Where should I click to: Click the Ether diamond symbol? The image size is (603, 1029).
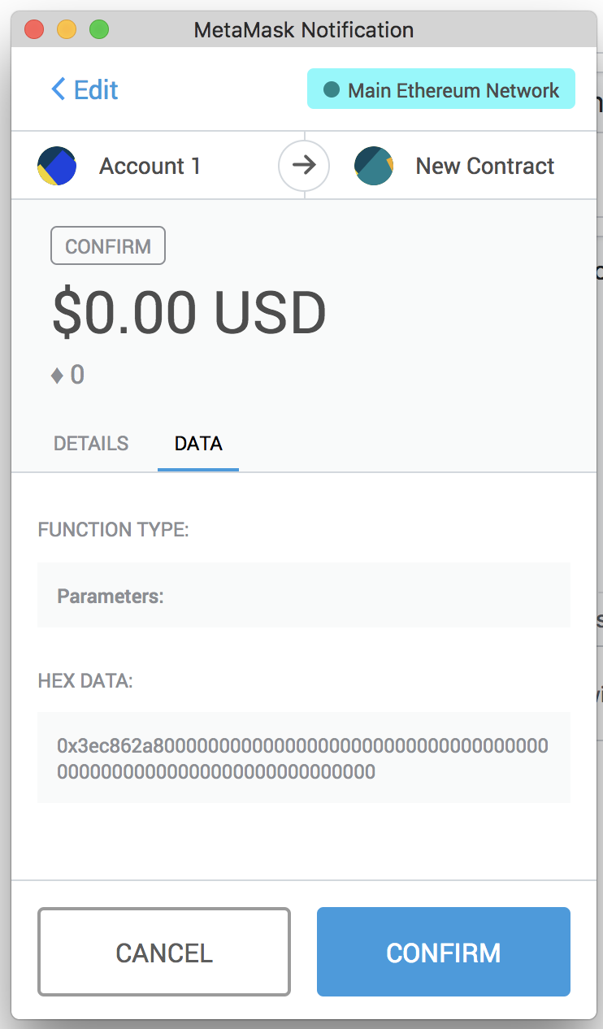tap(57, 376)
